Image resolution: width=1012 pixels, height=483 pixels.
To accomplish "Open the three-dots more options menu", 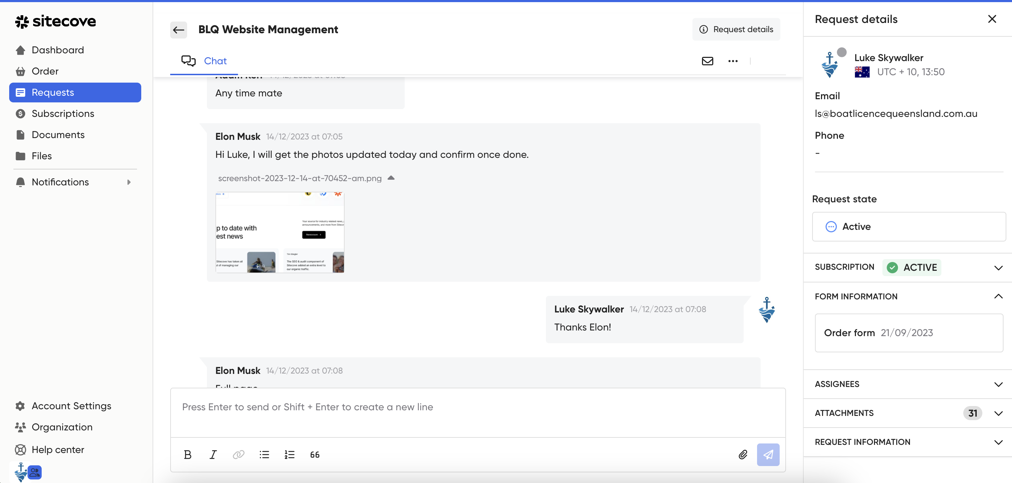I will coord(733,61).
